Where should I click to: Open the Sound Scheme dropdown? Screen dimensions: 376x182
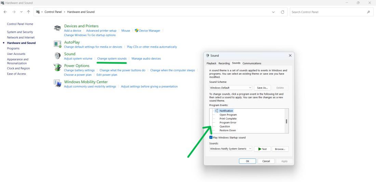pyautogui.click(x=230, y=88)
